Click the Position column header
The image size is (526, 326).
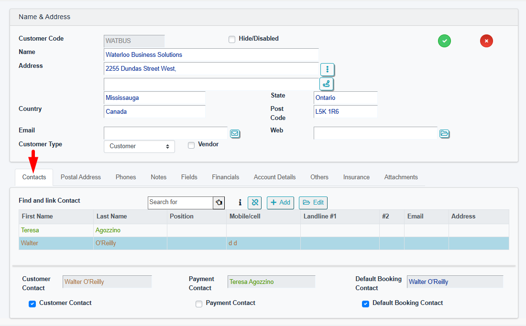click(197, 217)
